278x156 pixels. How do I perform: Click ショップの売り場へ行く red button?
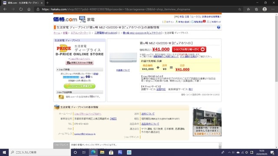[189, 49]
